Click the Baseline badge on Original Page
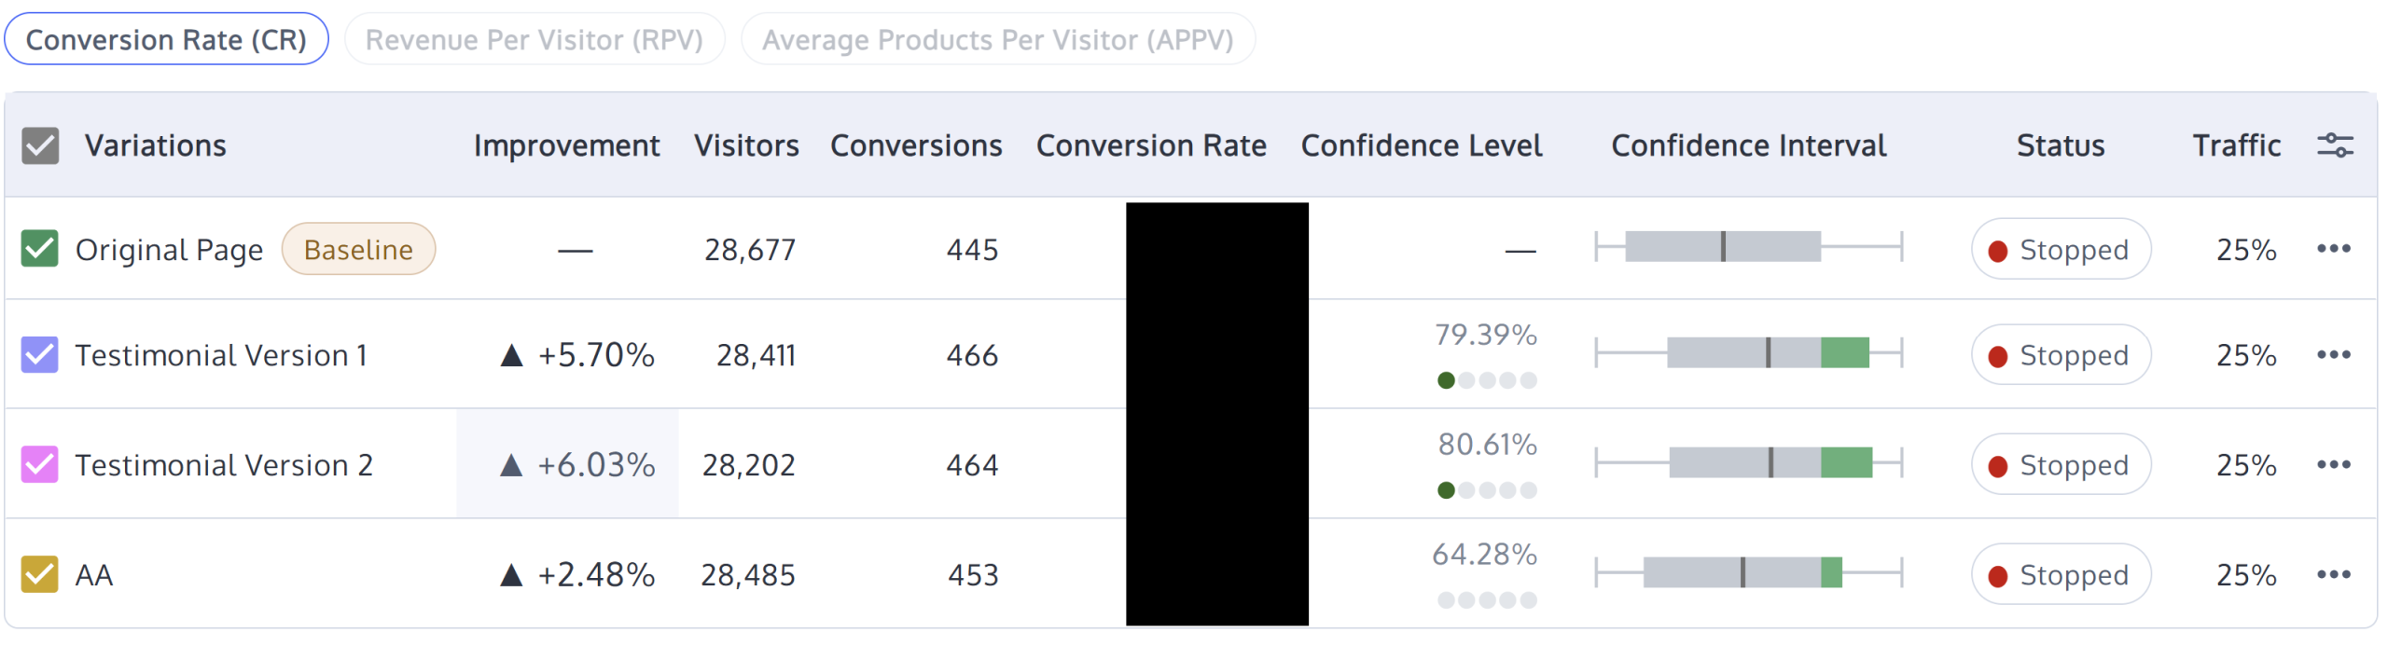2388x646 pixels. [x=358, y=250]
